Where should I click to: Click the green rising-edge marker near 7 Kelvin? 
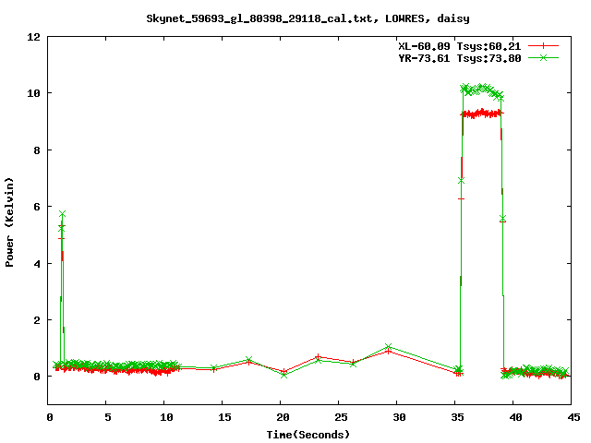[x=461, y=181]
